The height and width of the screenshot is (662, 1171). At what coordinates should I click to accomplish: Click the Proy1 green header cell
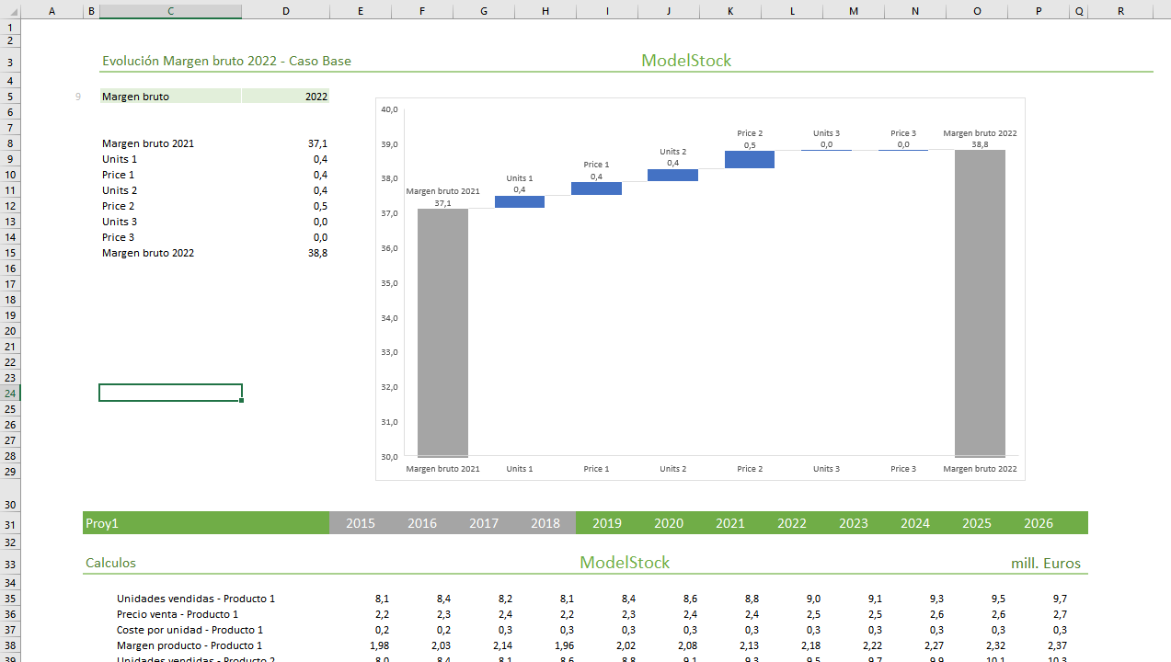coord(205,523)
